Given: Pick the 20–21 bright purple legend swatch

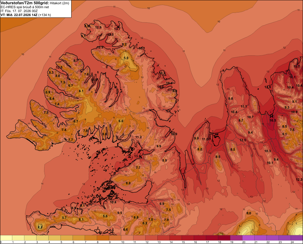Looking at the screenshot, I should point(248,238).
